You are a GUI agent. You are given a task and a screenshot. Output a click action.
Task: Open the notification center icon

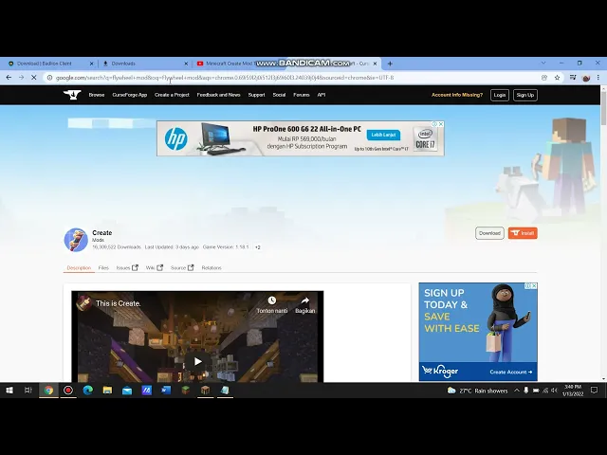pyautogui.click(x=595, y=391)
